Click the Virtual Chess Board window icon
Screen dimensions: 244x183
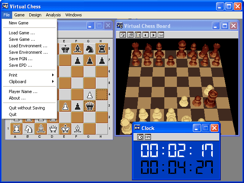(x=120, y=26)
